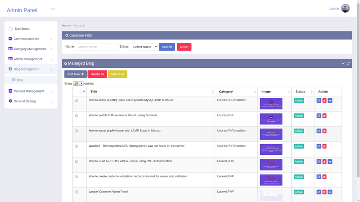Delete the custome validation method blog
Image resolution: width=360 pixels, height=202 pixels.
[324, 177]
